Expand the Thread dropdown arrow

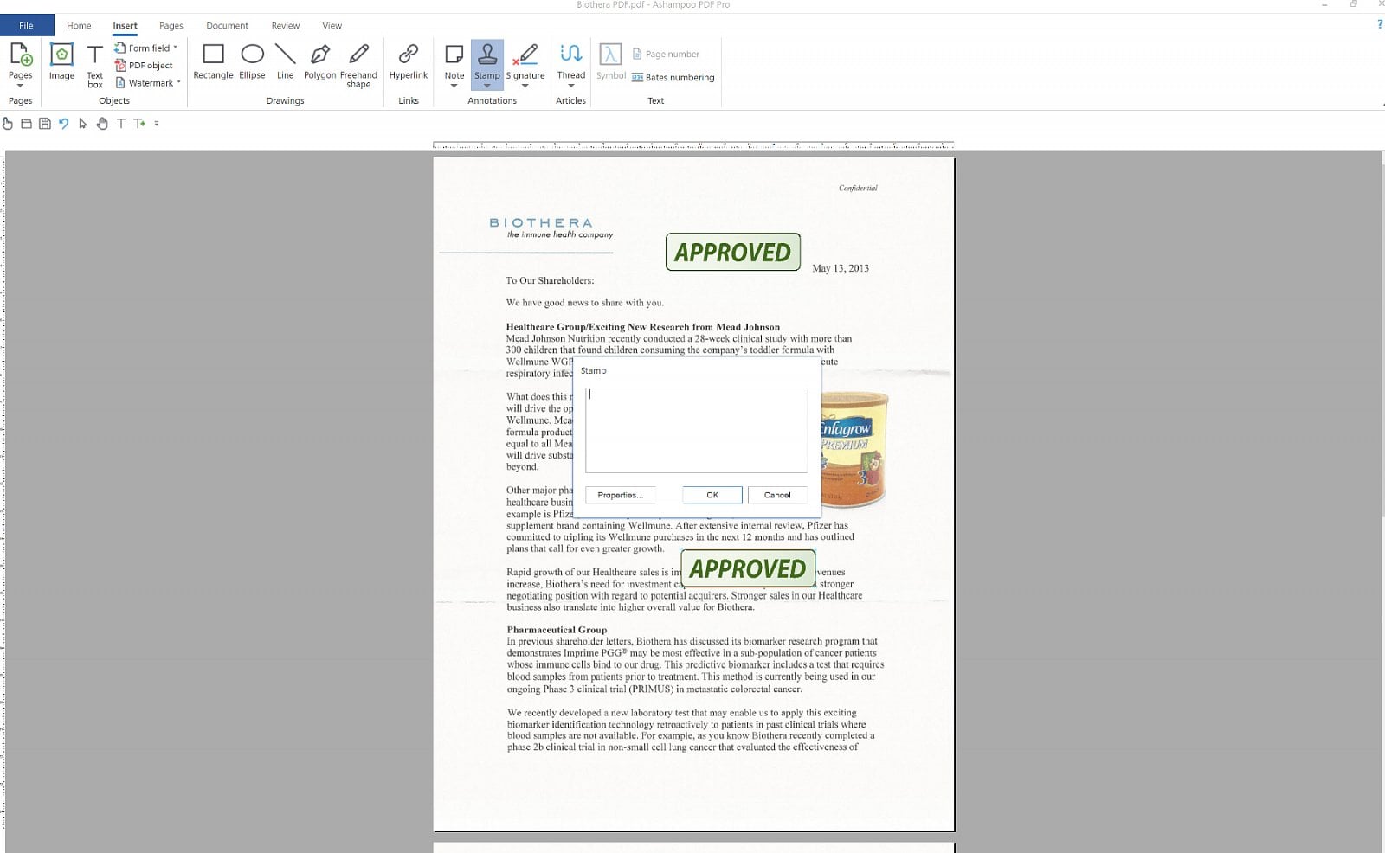coord(570,86)
